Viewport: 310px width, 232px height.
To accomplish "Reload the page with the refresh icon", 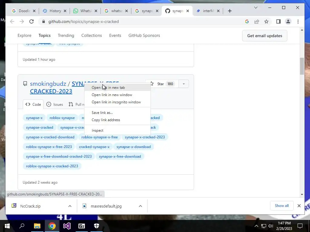I will [x=31, y=21].
